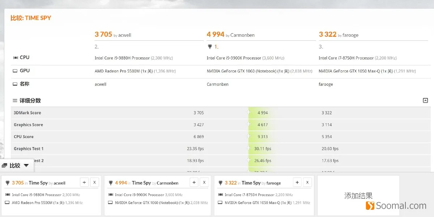Click the 3DMark Score row label
The image size is (434, 217).
click(x=27, y=113)
